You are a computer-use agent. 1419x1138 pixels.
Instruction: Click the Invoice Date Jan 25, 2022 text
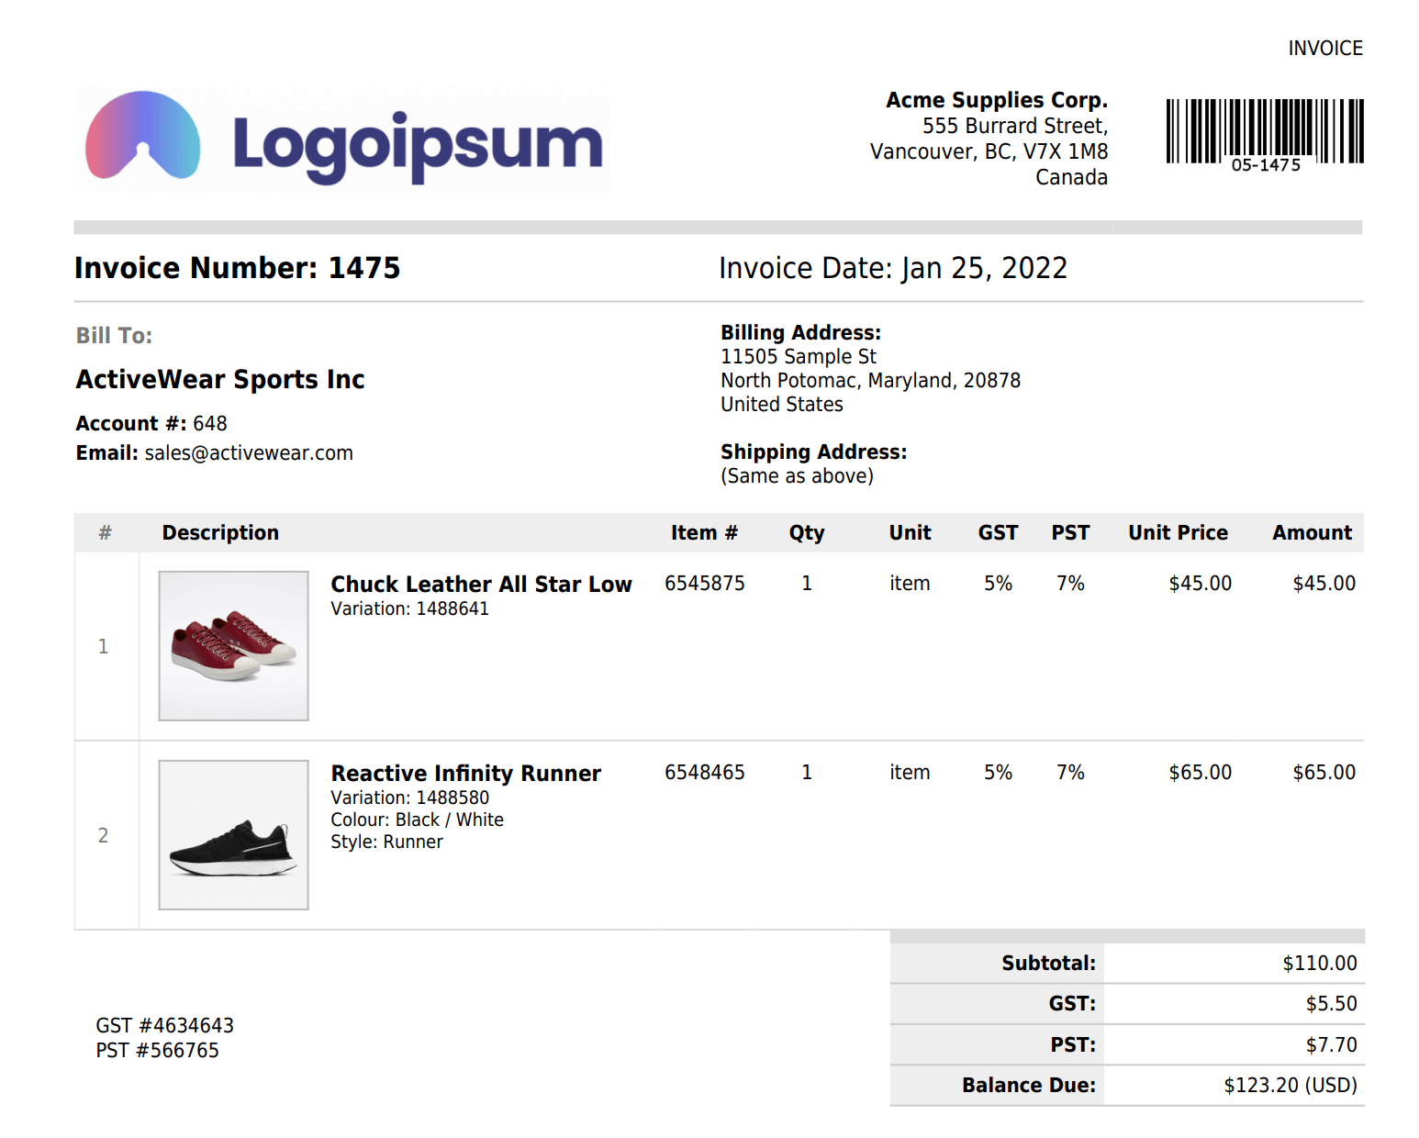[x=892, y=268]
